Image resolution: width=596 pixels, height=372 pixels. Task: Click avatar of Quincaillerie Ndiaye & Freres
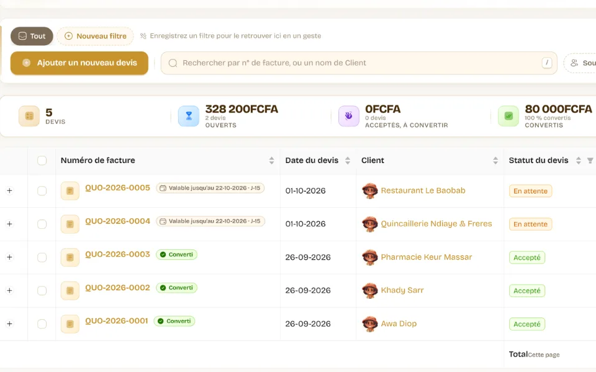(x=370, y=224)
